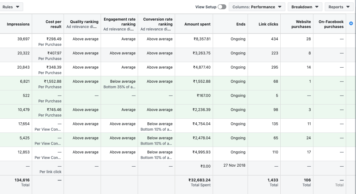This screenshot has width=356, height=194.
Task: Click the Link clicks column header
Action: pyautogui.click(x=268, y=23)
